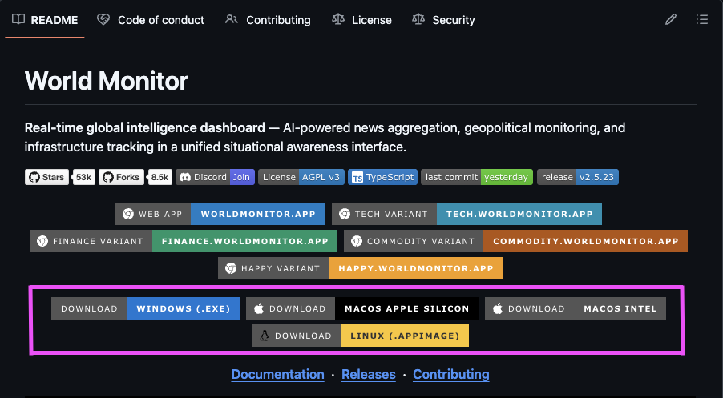Click the 8.5k forks count
This screenshot has width=723, height=398.
pos(160,177)
